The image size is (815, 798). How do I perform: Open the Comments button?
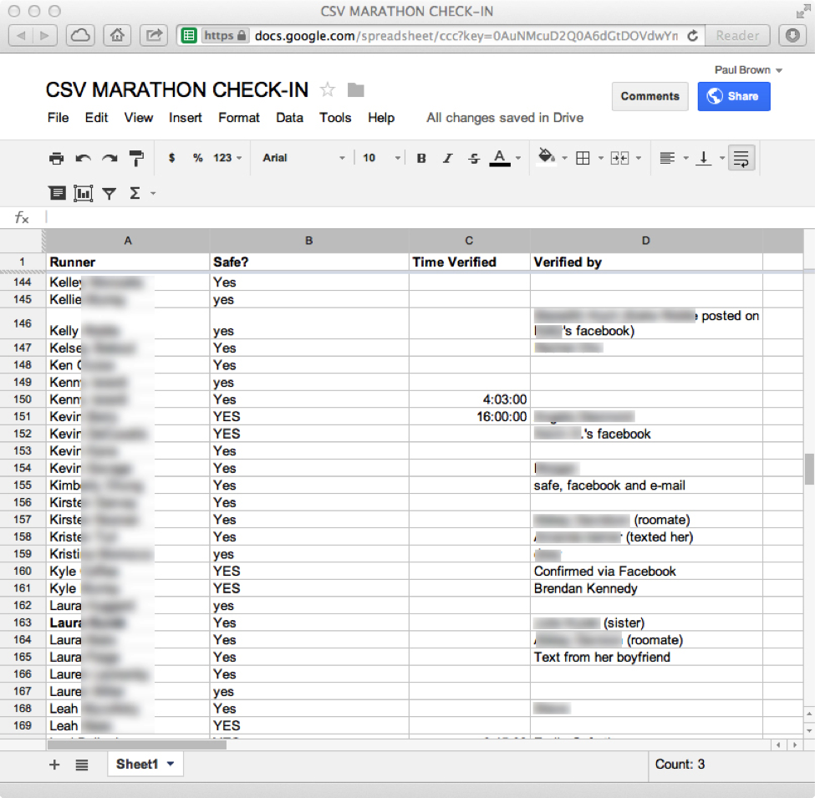(649, 96)
